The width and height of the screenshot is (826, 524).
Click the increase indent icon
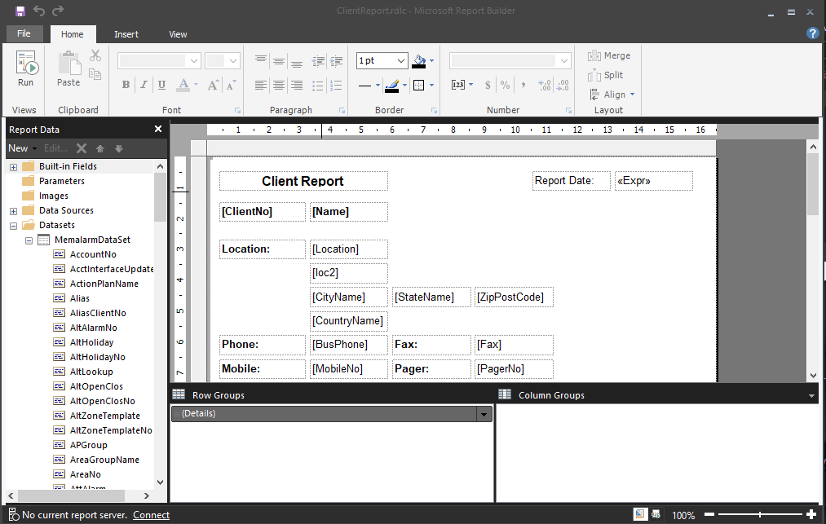pyautogui.click(x=336, y=60)
